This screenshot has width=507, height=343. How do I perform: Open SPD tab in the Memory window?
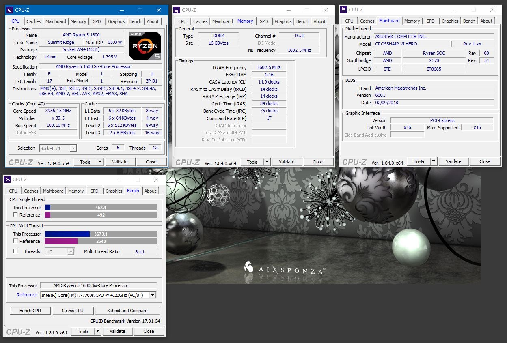click(264, 21)
